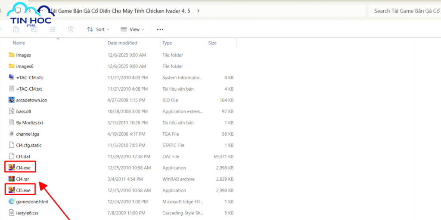Click the CI4.rar WinRAR archive icon
Image resolution: width=441 pixels, height=220 pixels.
12,179
